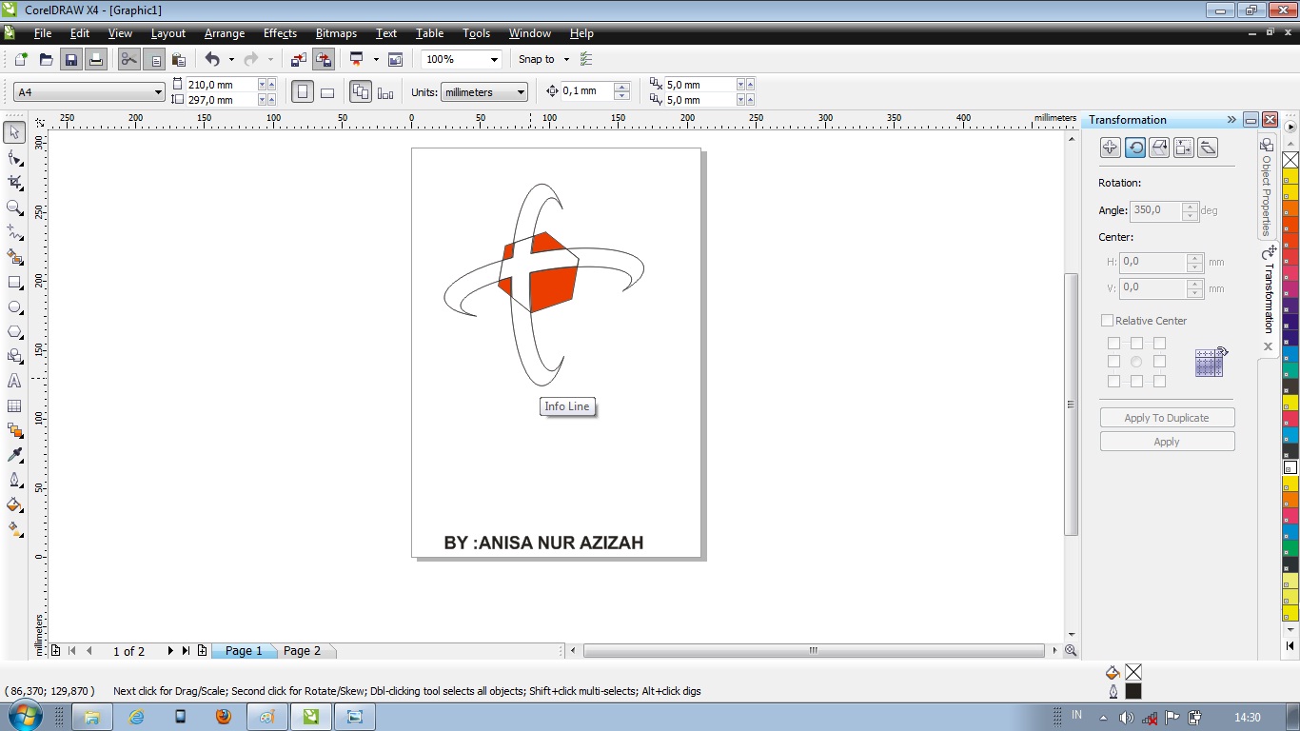The image size is (1300, 731).
Task: Switch to Page 2 tab
Action: (303, 650)
